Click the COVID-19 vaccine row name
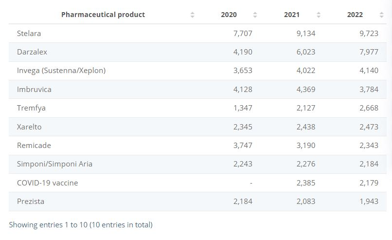The height and width of the screenshot is (240, 392). click(x=47, y=183)
